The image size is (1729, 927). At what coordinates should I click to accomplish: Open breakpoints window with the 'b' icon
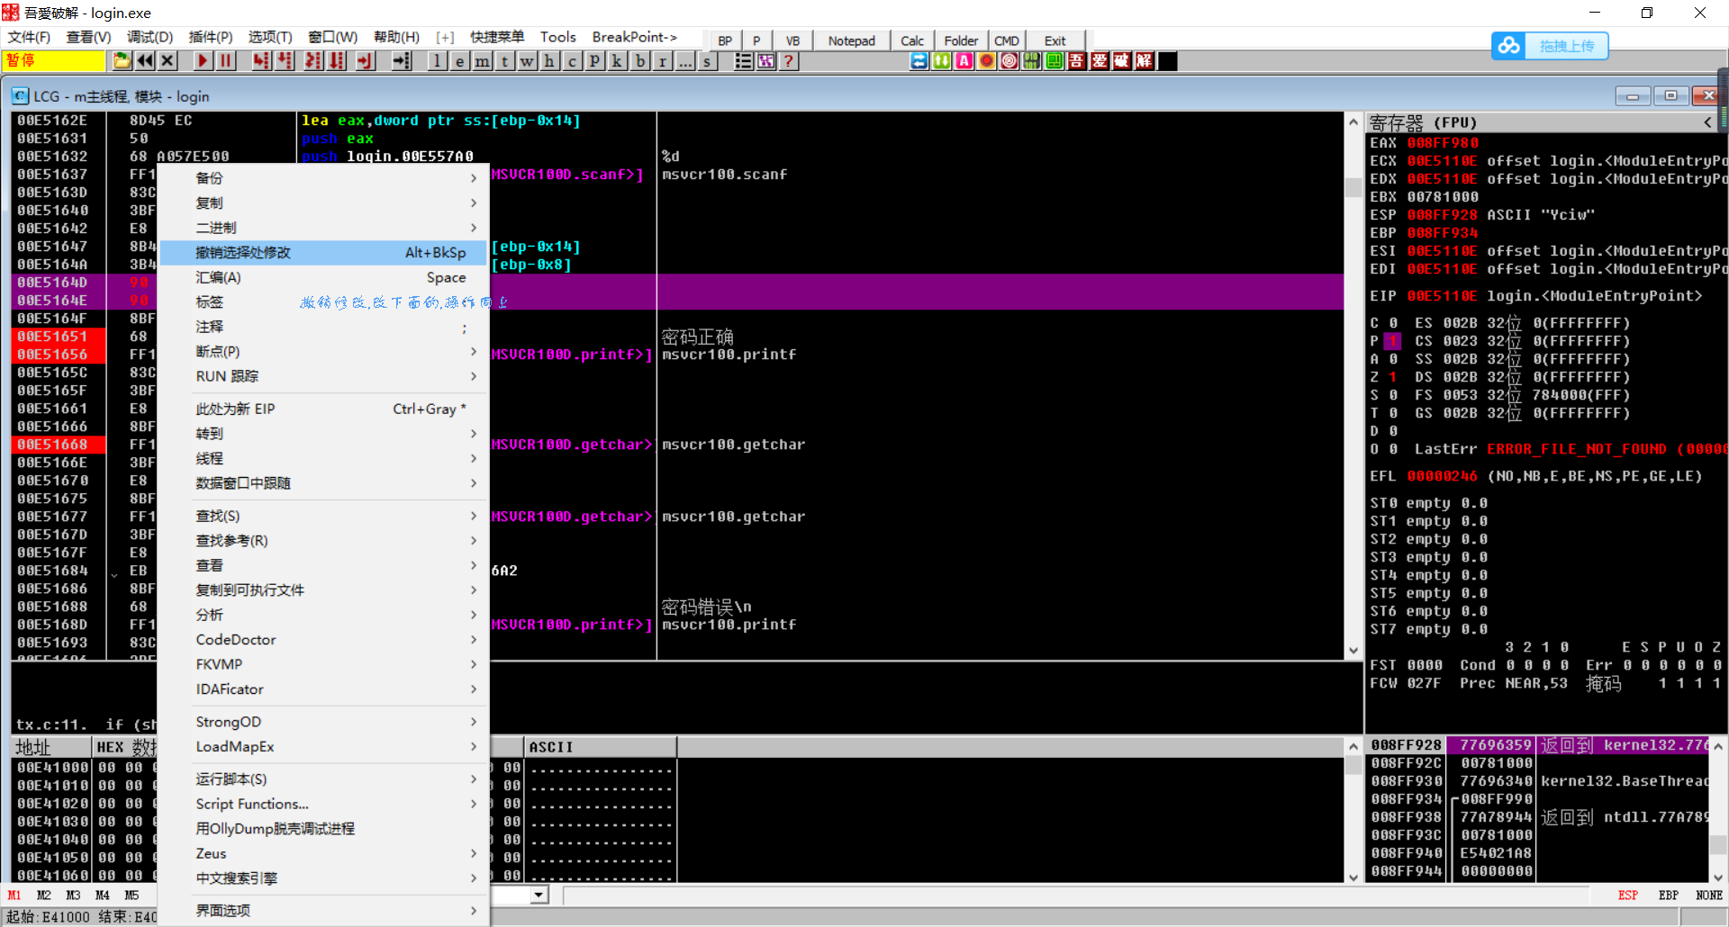pyautogui.click(x=640, y=60)
